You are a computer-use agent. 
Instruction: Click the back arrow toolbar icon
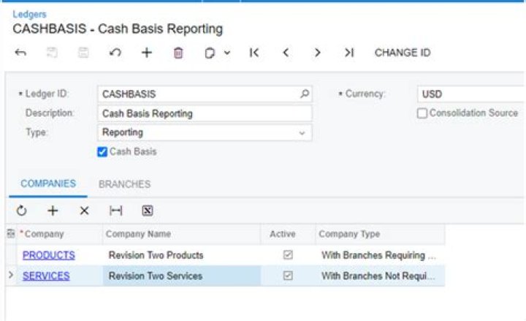point(20,53)
